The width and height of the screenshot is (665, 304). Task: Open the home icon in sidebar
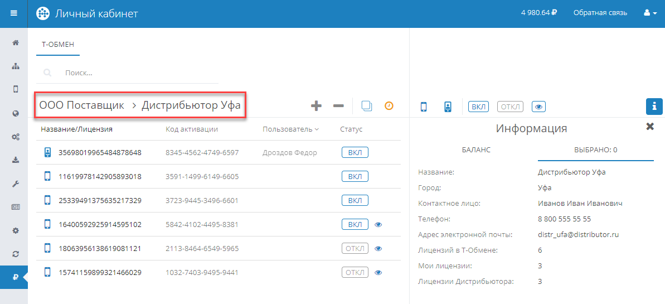click(x=16, y=42)
